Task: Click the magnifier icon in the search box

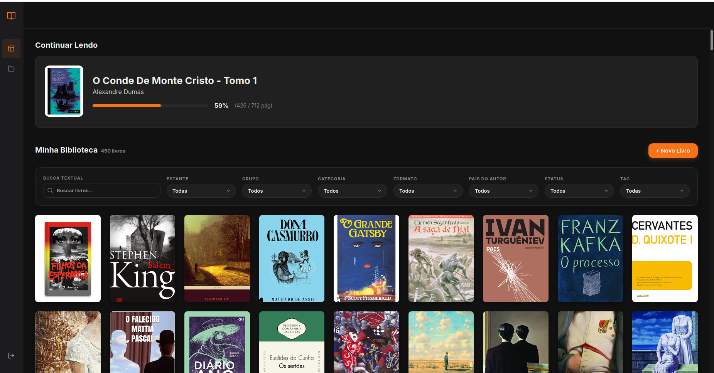Action: click(x=50, y=190)
